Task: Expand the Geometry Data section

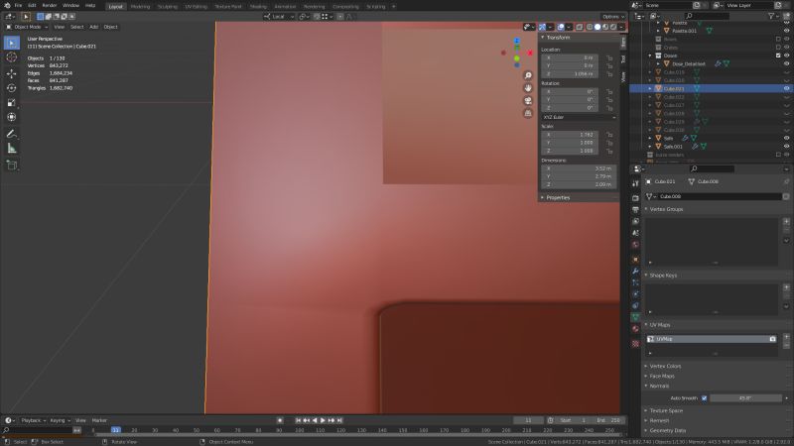Action: [667, 430]
